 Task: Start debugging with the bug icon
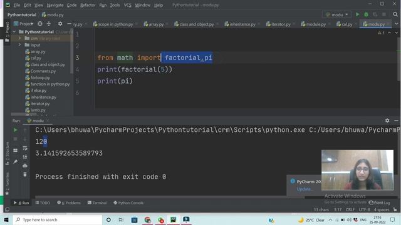(366, 14)
